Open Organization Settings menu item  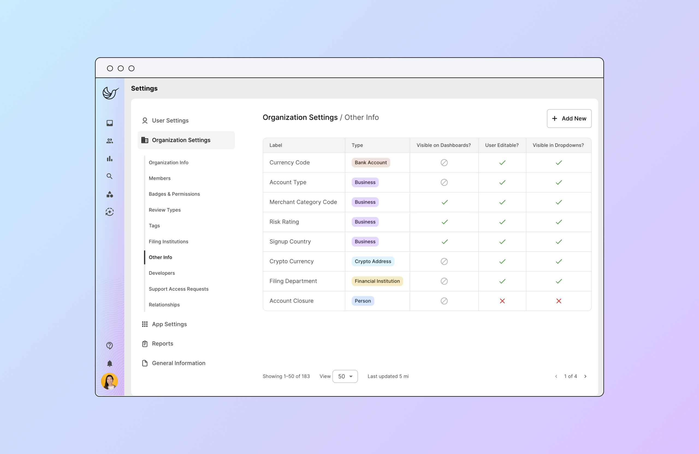[x=181, y=139]
